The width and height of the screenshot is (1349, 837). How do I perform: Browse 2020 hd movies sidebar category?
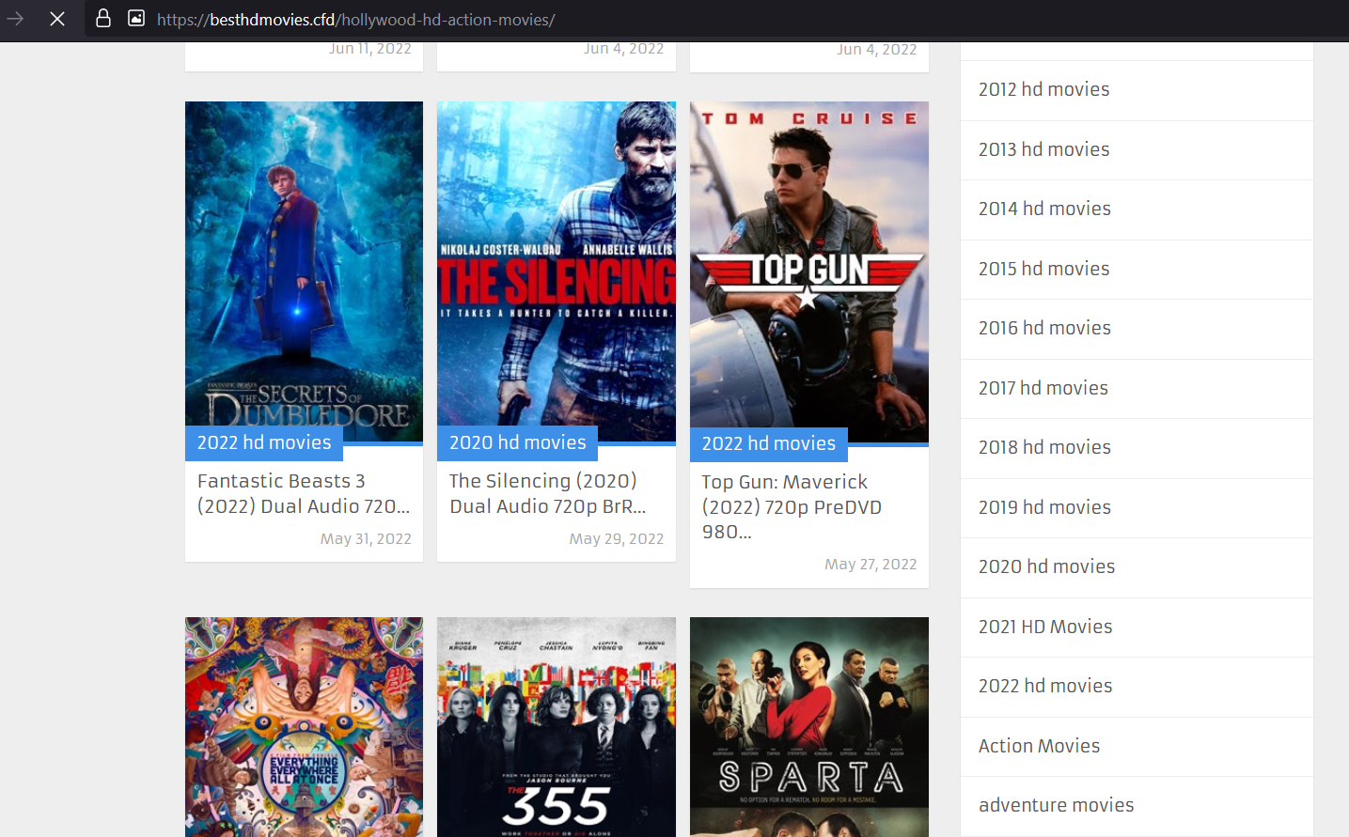1047,566
